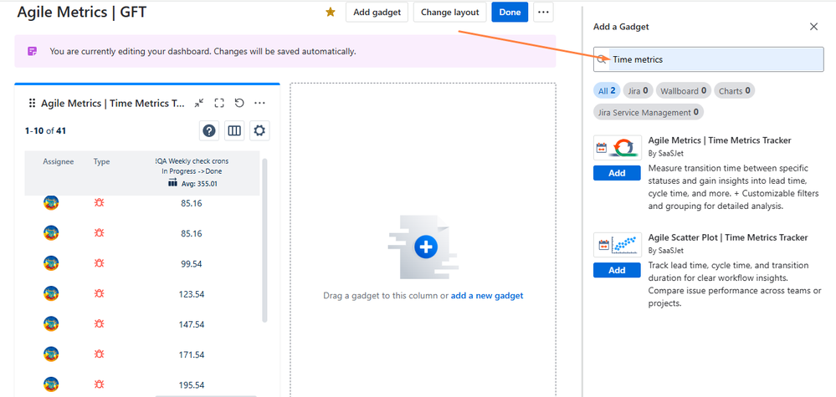Screen dimensions: 836x397
Task: Click the purple edit-mode notice icon
Action: (33, 52)
